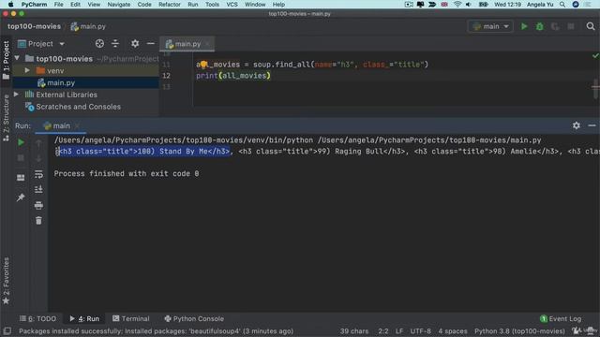Image resolution: width=600 pixels, height=337 pixels.
Task: Open the 4: Run tool window button
Action: coord(84,318)
